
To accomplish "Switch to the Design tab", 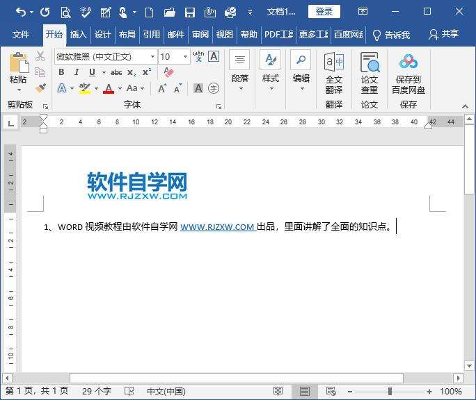I will 102,35.
